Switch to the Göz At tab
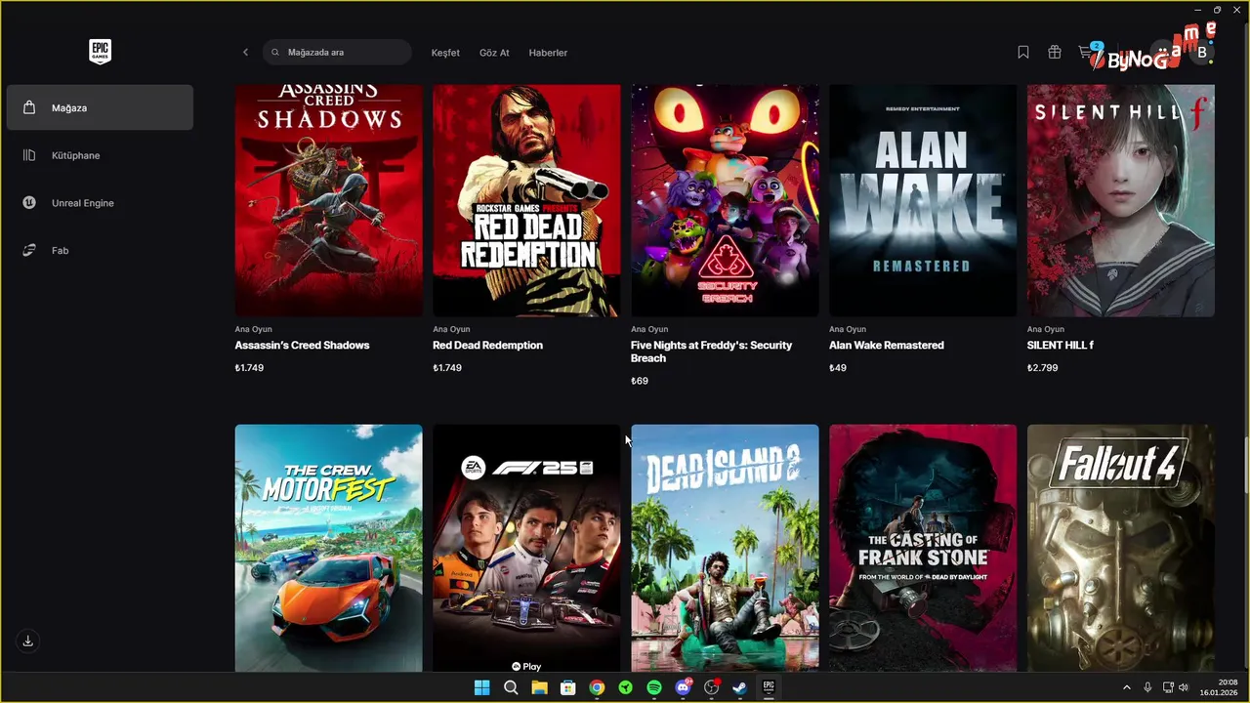The height and width of the screenshot is (703, 1250). click(494, 53)
